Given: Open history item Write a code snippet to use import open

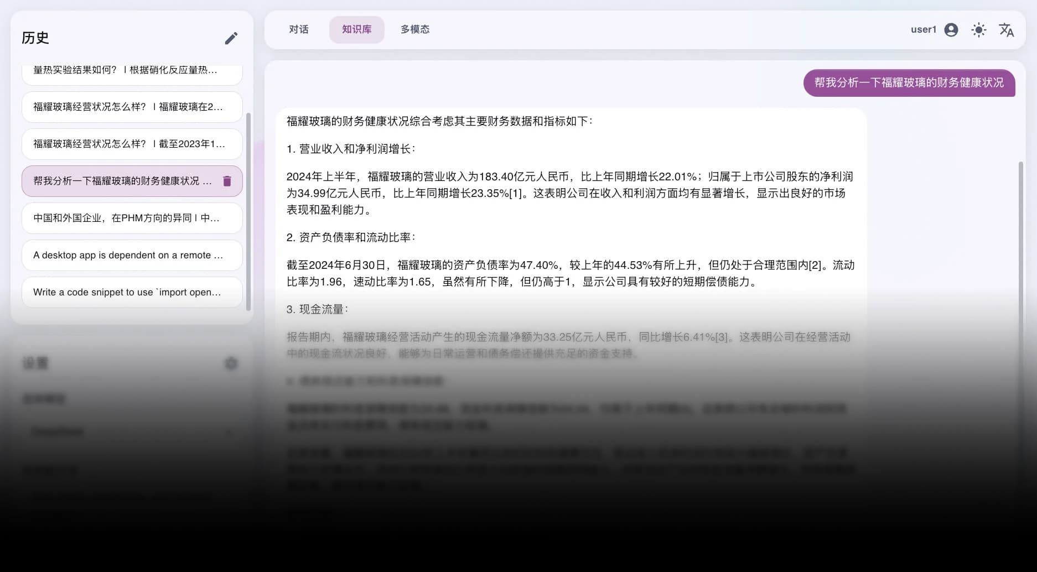Looking at the screenshot, I should click(x=132, y=292).
